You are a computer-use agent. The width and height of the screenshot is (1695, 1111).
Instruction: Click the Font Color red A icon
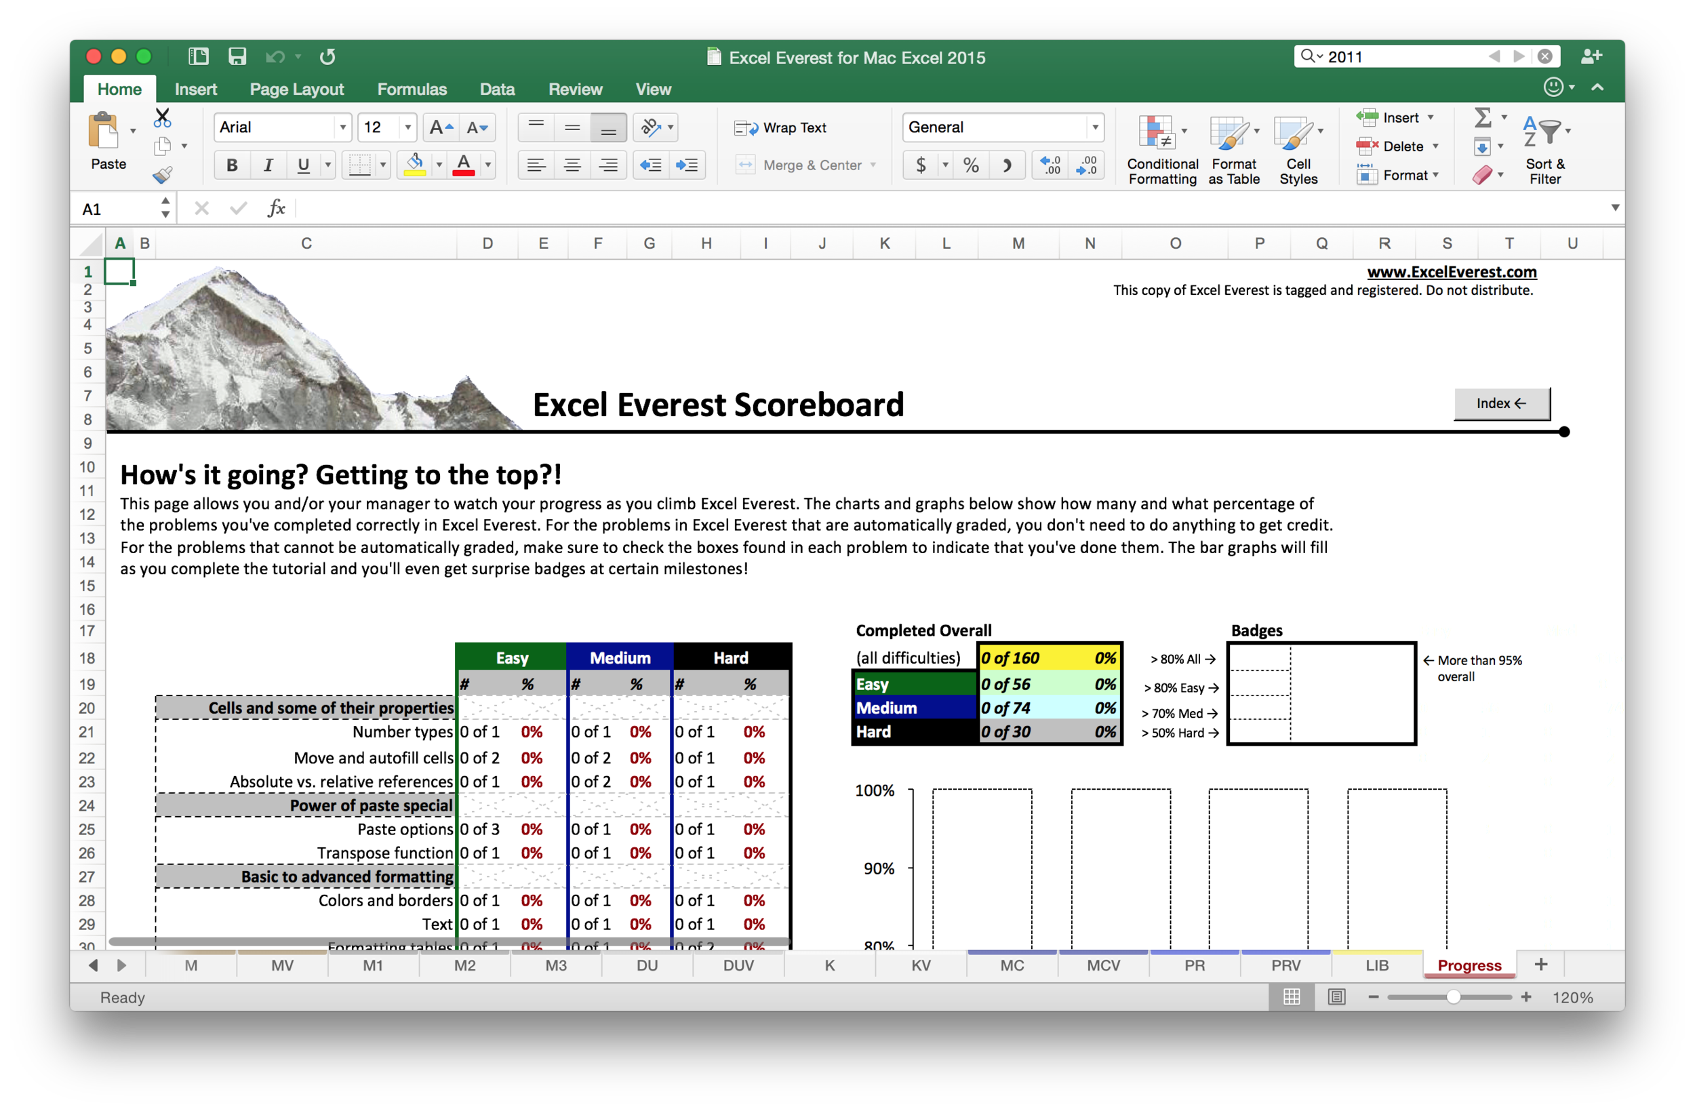[x=464, y=165]
